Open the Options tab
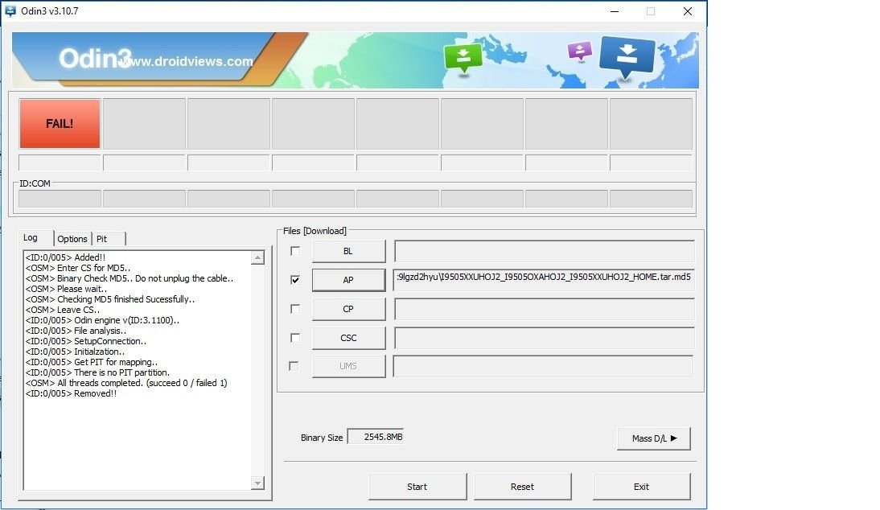 tap(72, 239)
